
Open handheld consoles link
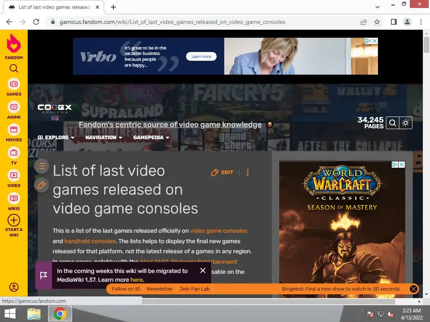tap(90, 241)
